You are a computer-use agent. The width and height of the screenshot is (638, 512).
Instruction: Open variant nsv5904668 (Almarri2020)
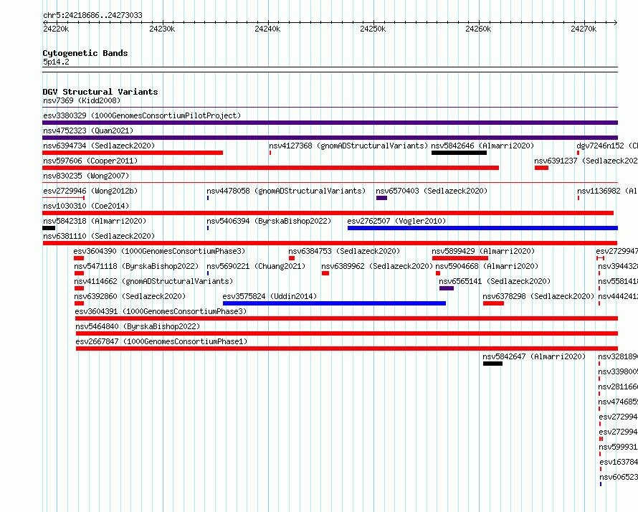click(x=487, y=266)
